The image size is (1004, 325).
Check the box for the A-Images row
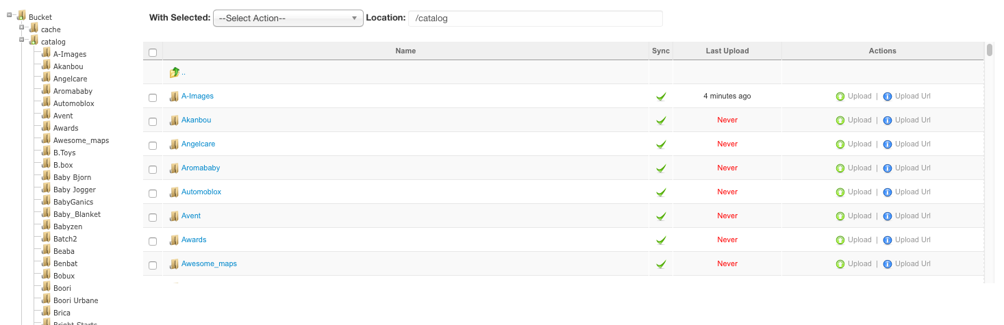click(x=153, y=97)
